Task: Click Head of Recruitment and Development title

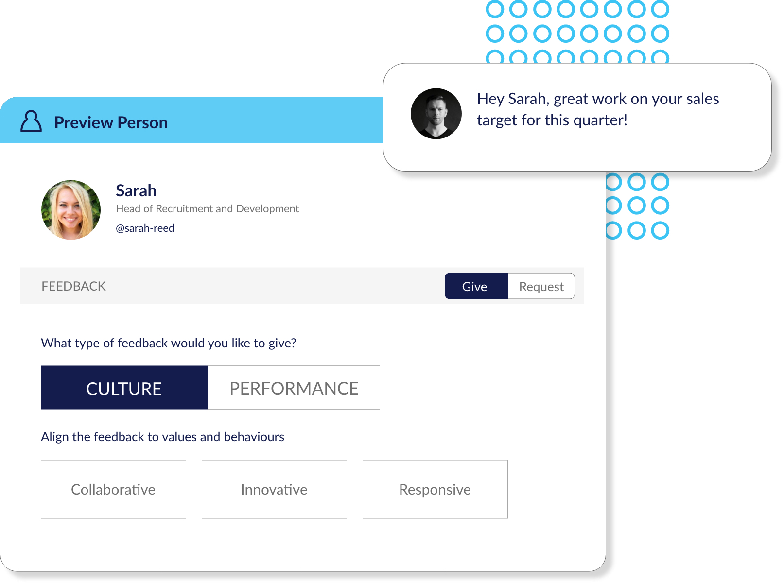Action: point(207,209)
